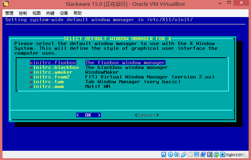Screen dimensions: 251x160
Task: Click 'The blackbox window manager' description
Action: coord(127,67)
